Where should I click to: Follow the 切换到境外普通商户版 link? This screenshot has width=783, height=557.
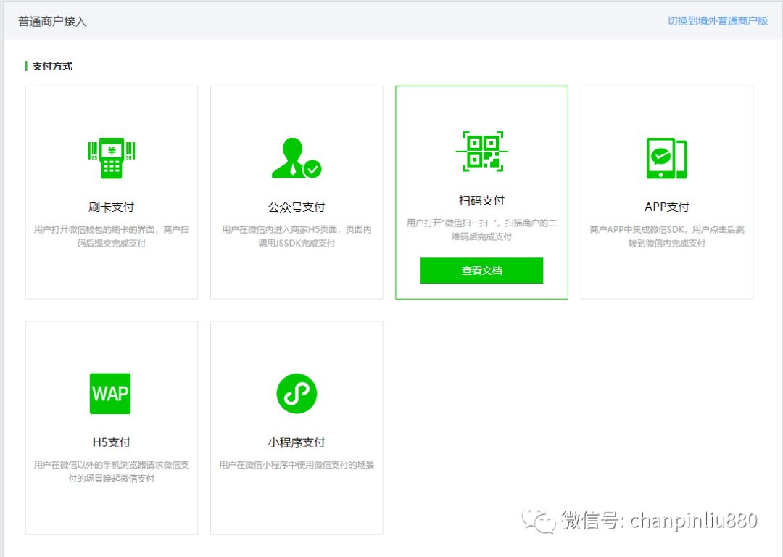(x=718, y=21)
